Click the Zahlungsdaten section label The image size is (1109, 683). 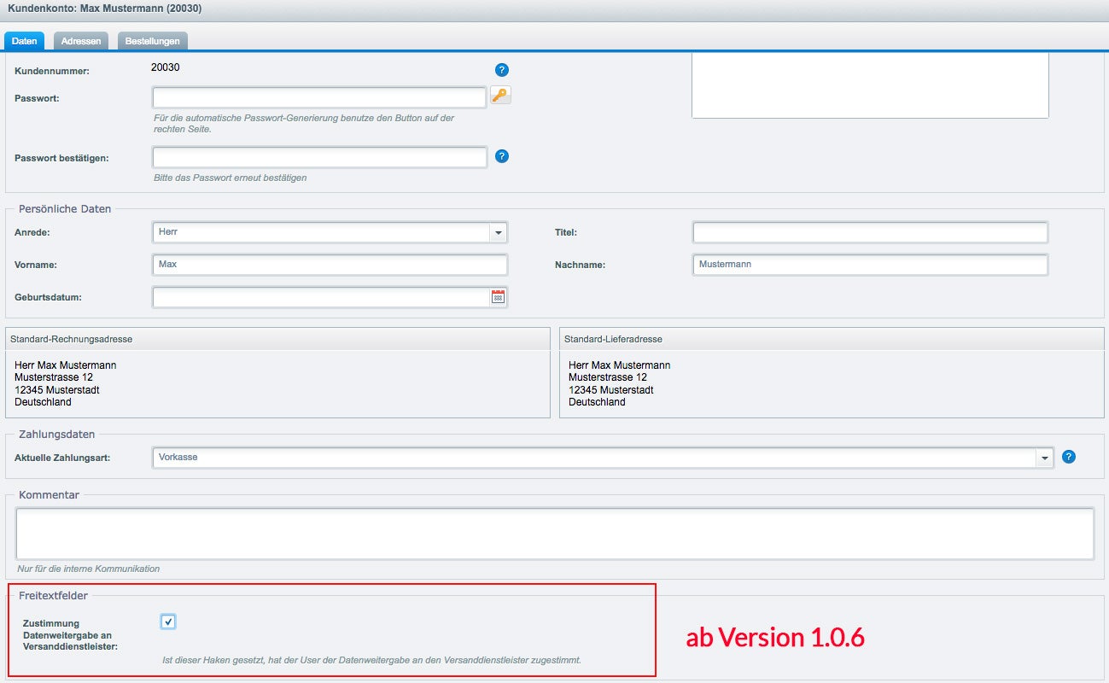tap(57, 435)
